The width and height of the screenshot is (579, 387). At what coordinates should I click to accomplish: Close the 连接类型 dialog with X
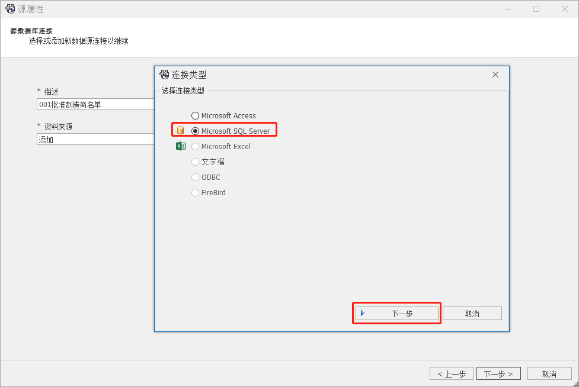tap(495, 75)
